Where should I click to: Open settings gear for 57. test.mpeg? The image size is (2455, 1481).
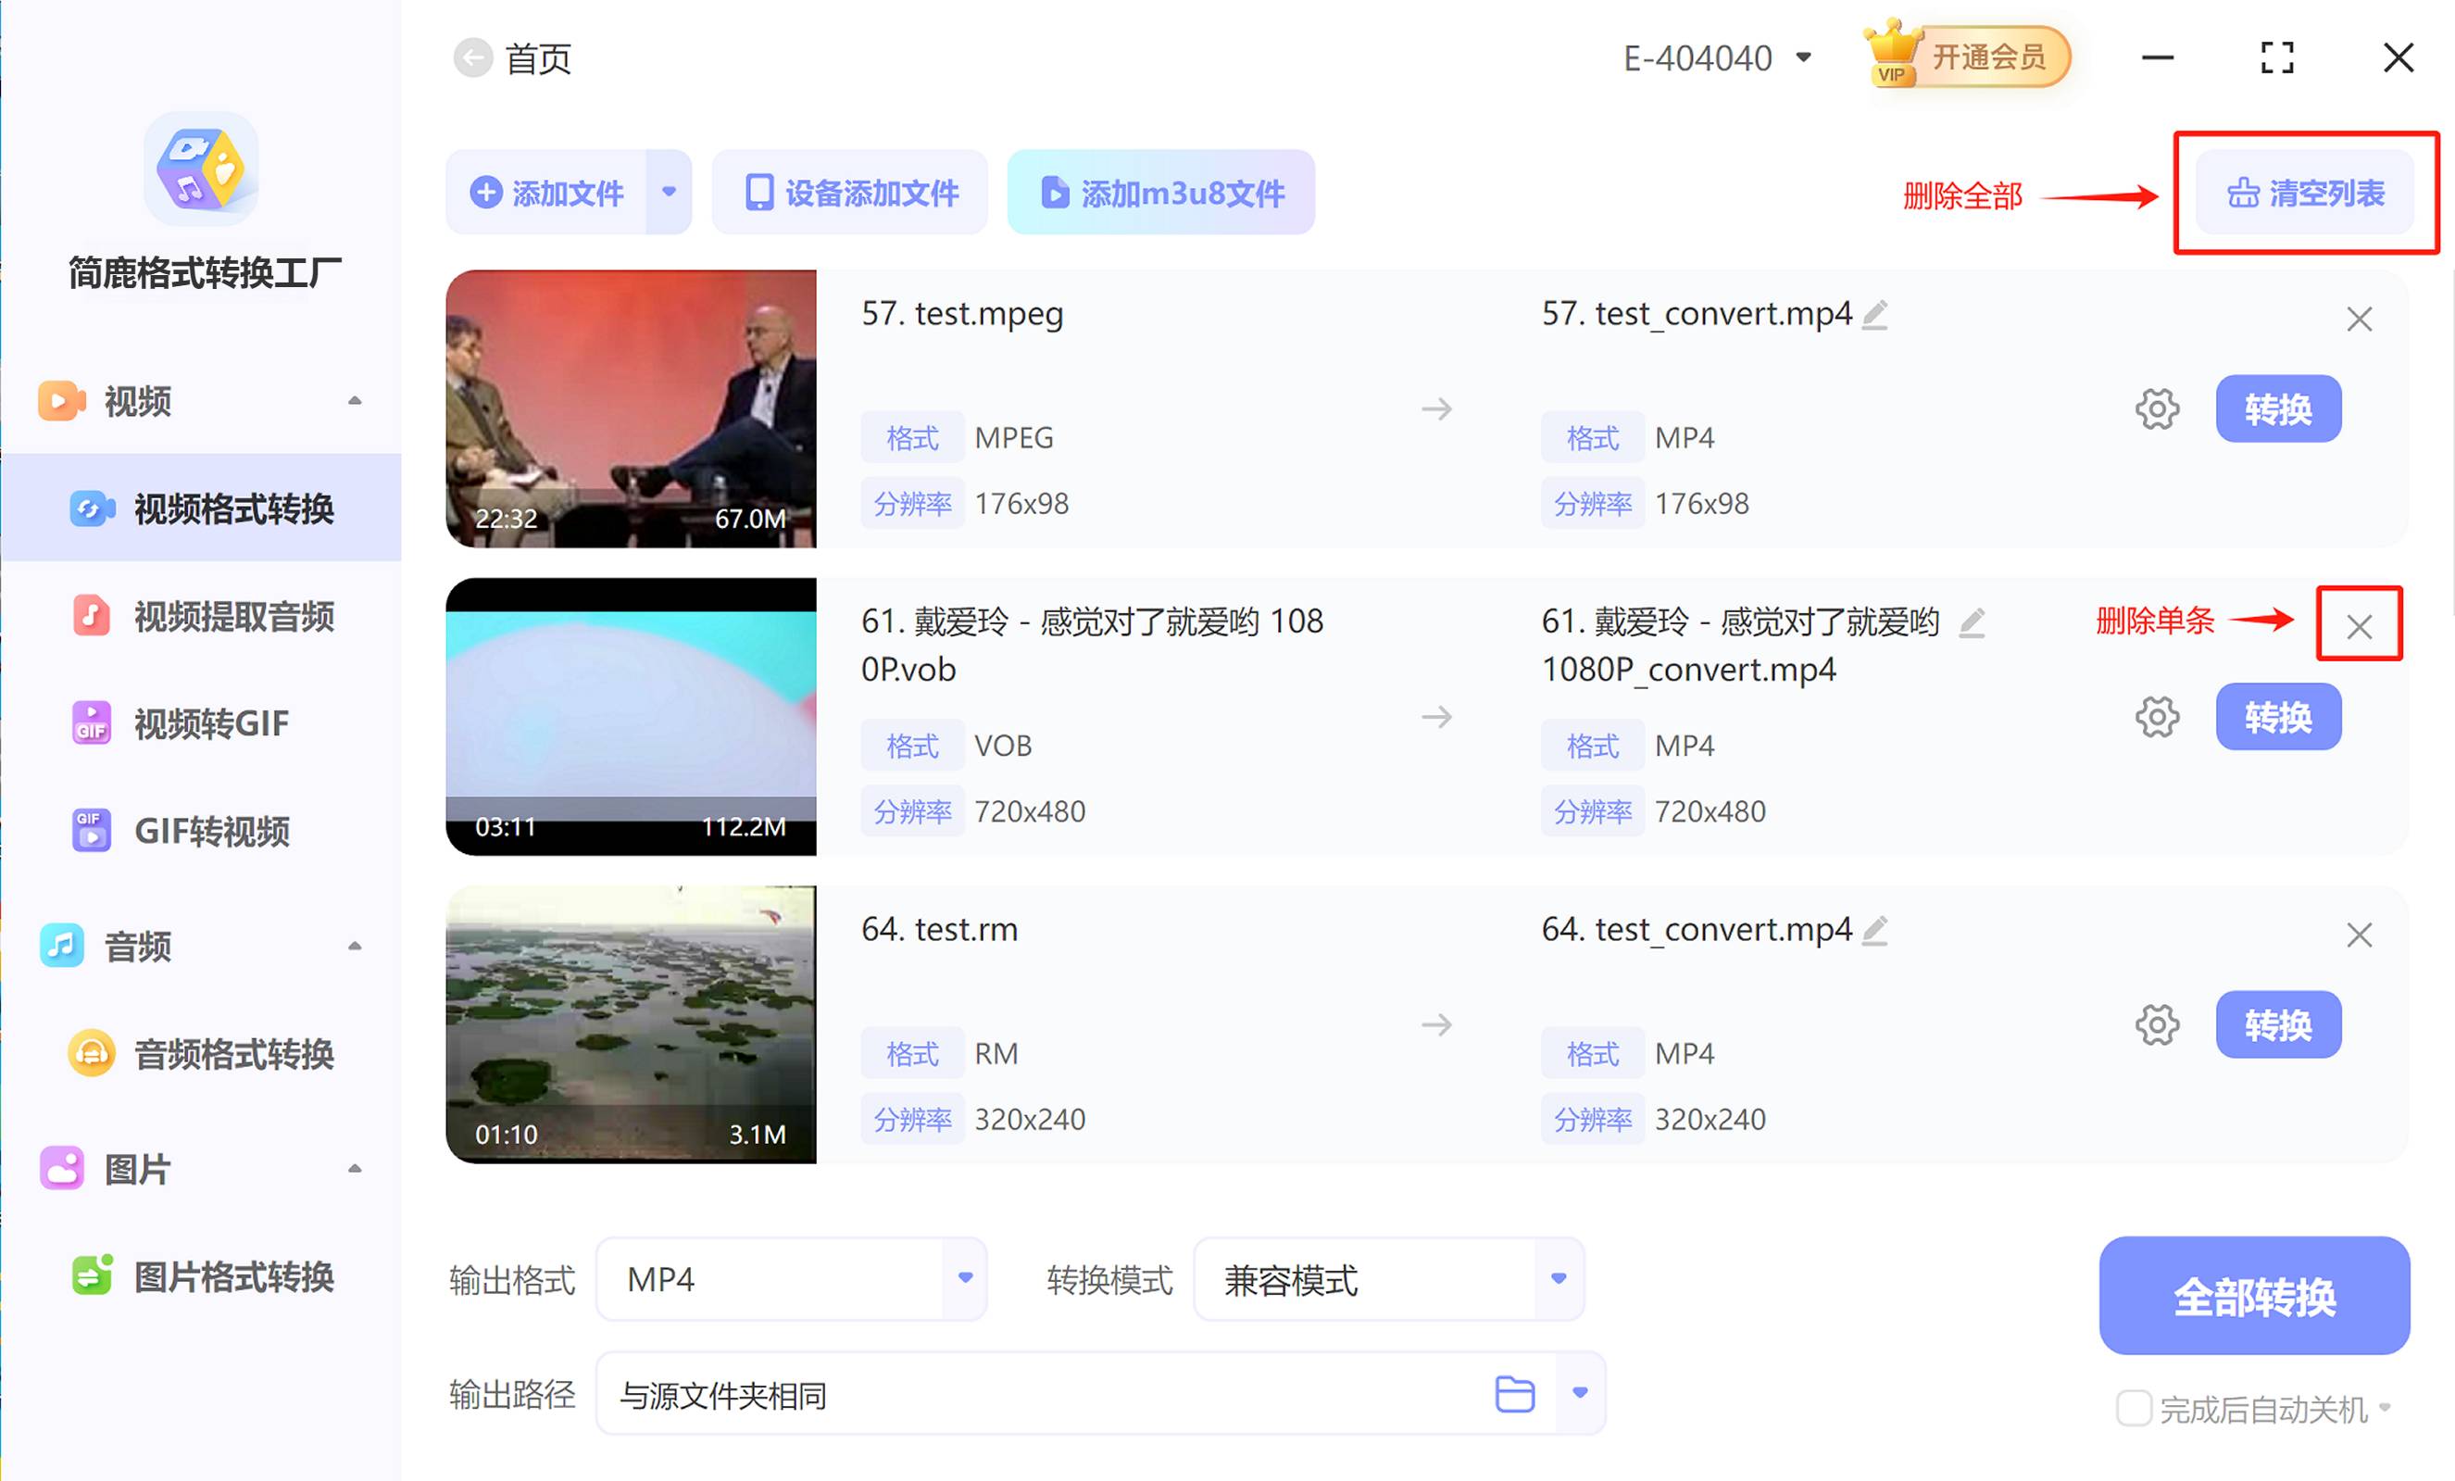(2157, 408)
